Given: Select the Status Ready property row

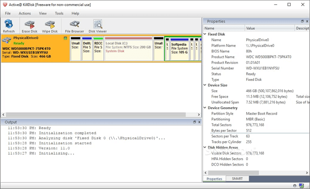Looking at the screenshot, I should point(256,74).
